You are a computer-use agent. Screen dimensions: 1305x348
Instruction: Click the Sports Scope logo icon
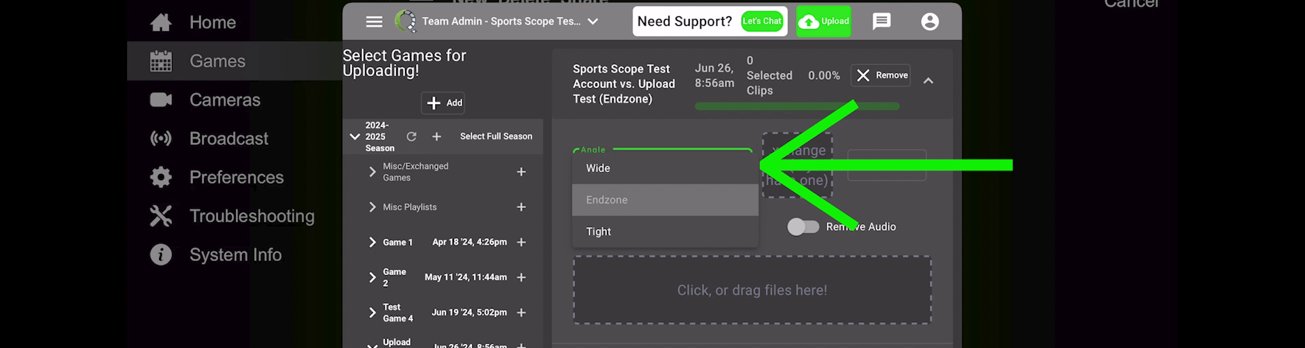tap(405, 21)
